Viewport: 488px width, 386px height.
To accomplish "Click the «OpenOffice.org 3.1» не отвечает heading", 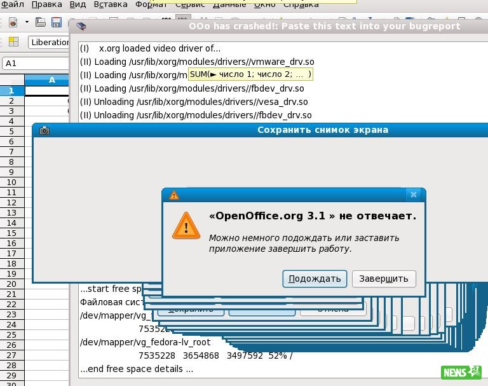I will [313, 216].
